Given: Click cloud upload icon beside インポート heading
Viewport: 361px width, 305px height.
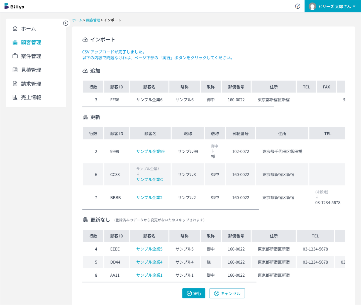Looking at the screenshot, I should [x=85, y=40].
